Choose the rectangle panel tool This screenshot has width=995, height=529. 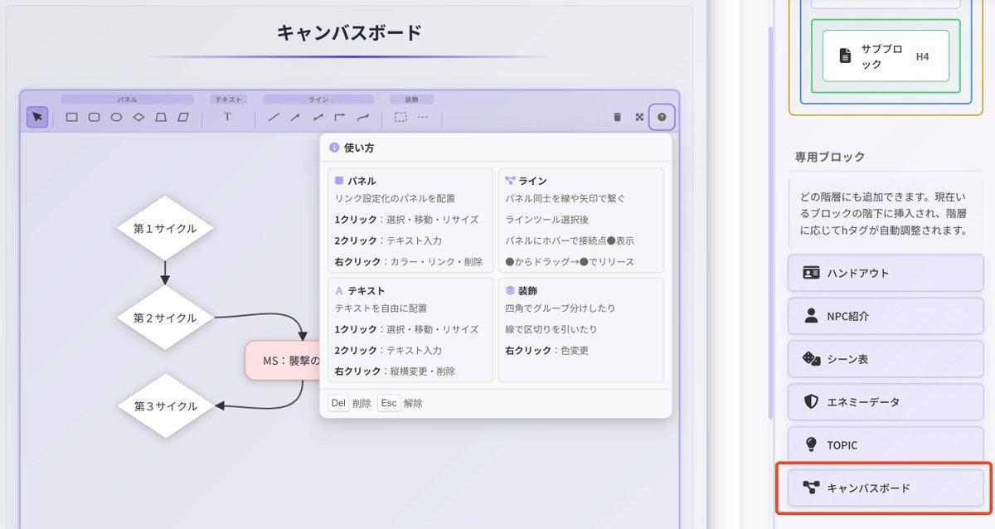[x=72, y=117]
